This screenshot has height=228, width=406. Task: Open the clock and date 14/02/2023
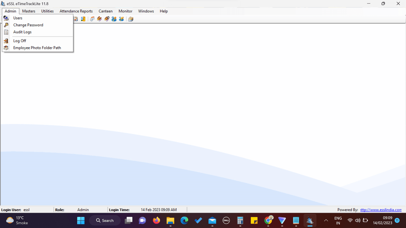[383, 220]
